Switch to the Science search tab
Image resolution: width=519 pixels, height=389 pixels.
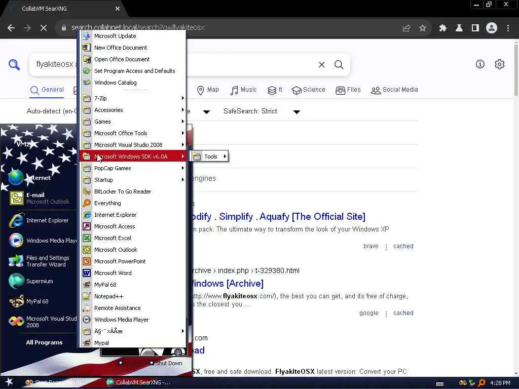[x=308, y=90]
